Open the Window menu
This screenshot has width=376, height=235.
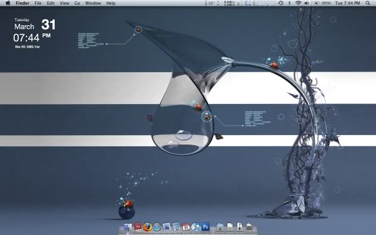pos(93,3)
